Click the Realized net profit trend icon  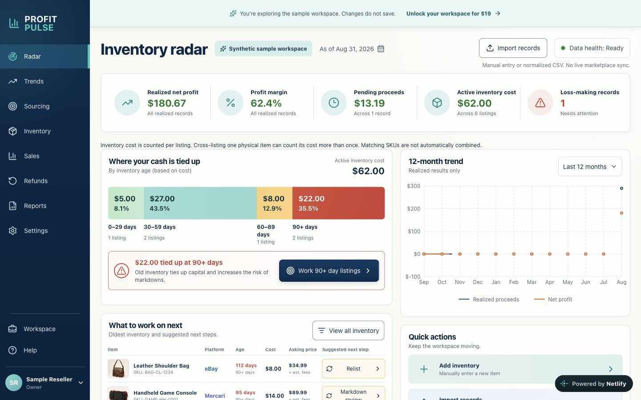pyautogui.click(x=127, y=103)
